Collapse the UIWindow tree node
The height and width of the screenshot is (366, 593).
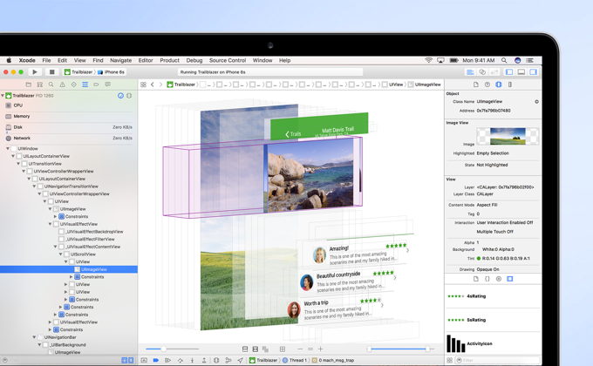tap(9, 149)
